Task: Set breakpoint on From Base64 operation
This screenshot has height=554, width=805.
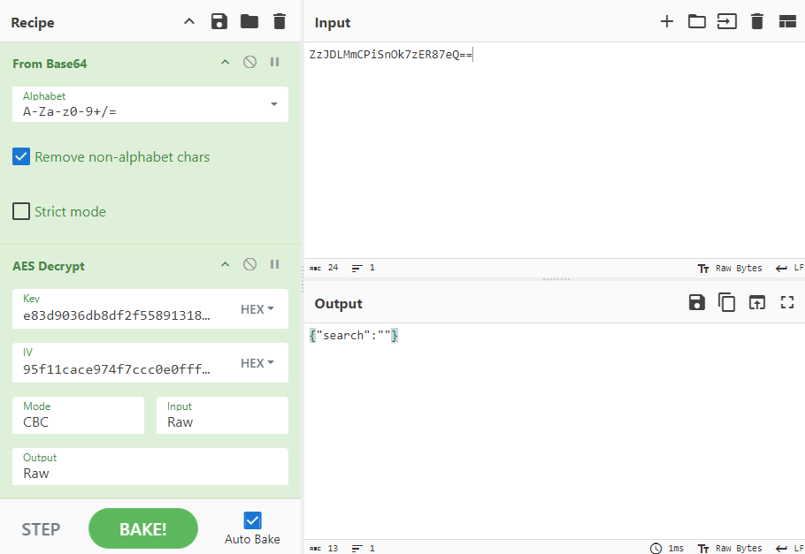Action: coord(274,63)
